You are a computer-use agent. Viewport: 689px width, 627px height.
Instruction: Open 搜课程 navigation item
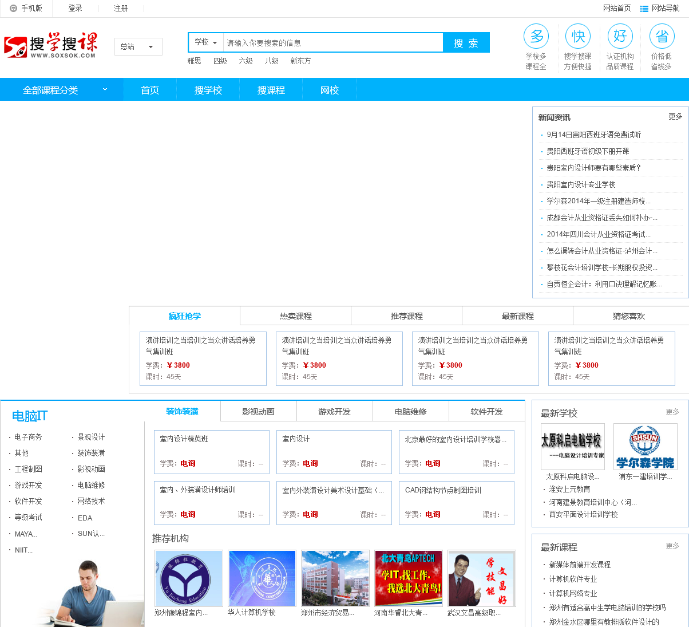coord(271,90)
